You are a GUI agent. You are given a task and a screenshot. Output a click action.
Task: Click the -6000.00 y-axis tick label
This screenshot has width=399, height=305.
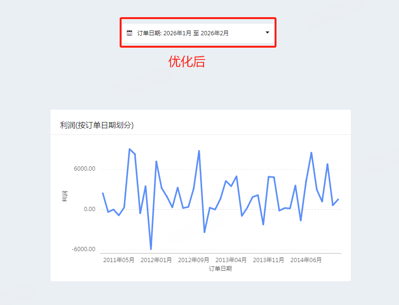click(83, 249)
